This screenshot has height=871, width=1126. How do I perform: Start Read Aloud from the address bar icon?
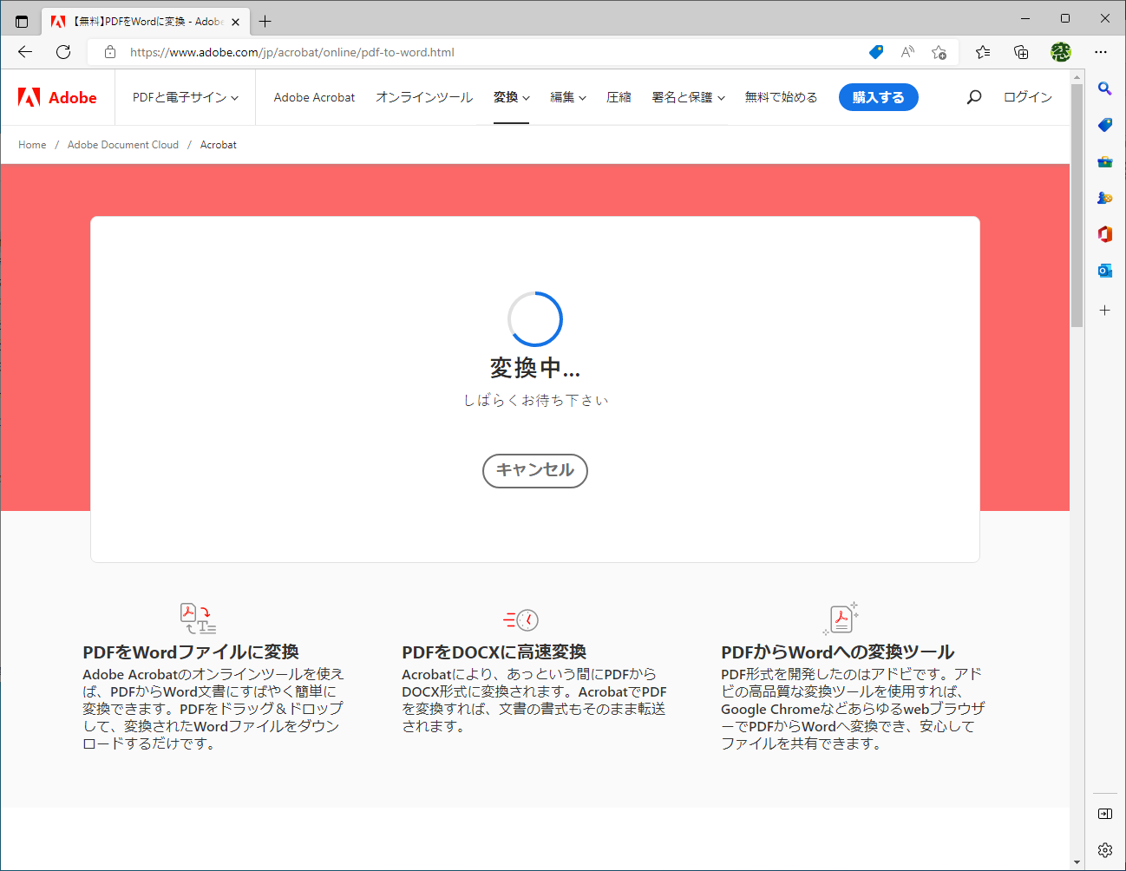click(907, 52)
